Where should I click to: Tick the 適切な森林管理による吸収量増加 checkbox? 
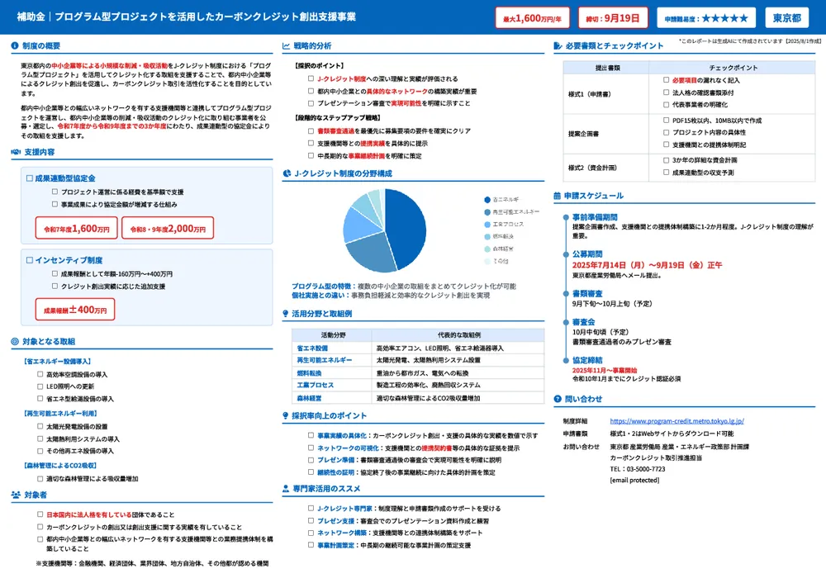point(40,478)
